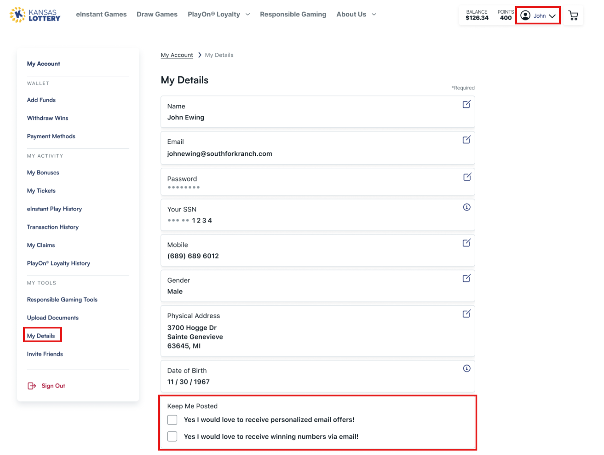604x455 pixels.
Task: Click the balance $126.34 amount
Action: tap(477, 18)
